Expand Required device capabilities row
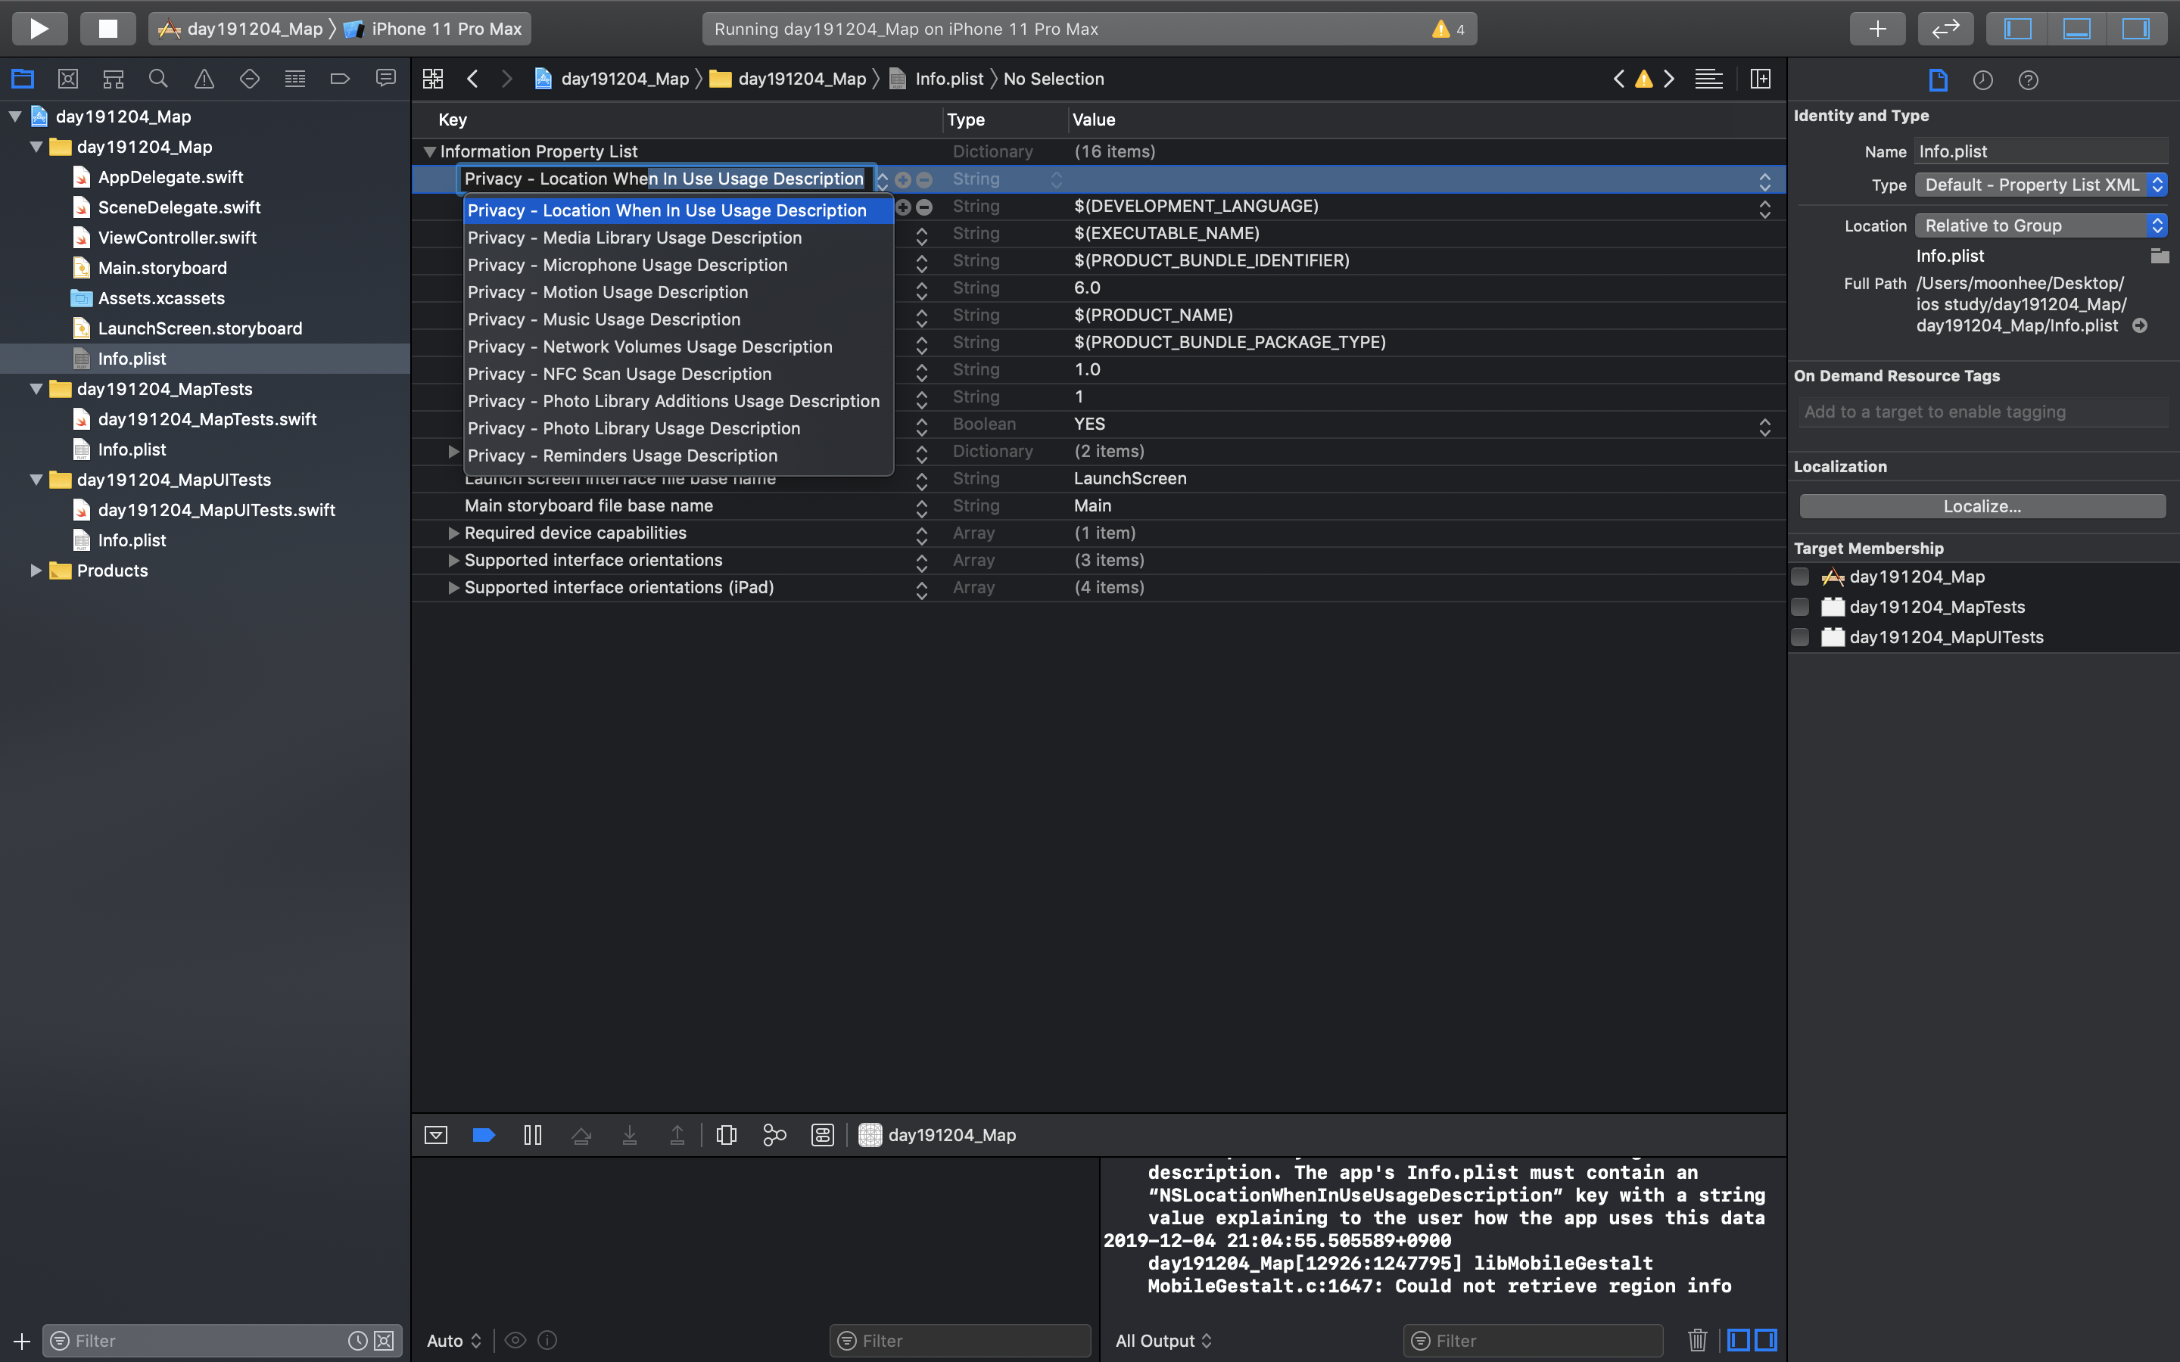Screen dimensions: 2180x1362 pos(453,533)
